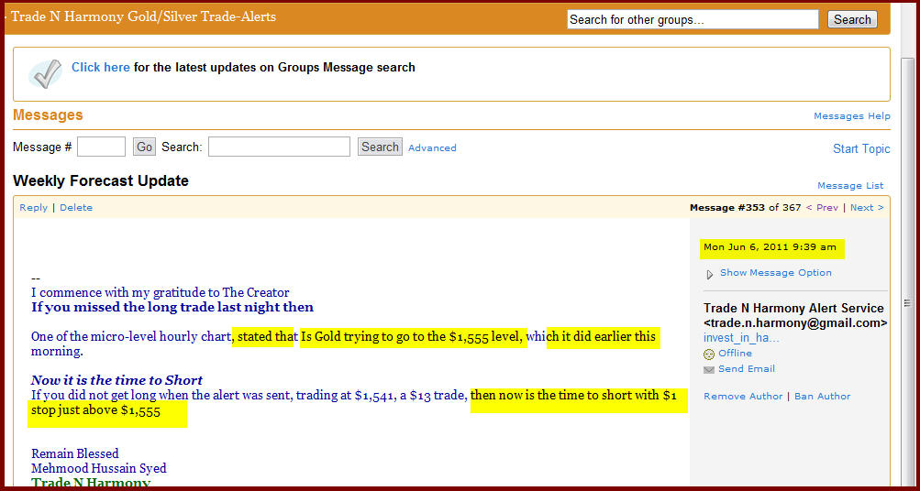Open the Message List link
The image size is (920, 491).
coord(850,186)
